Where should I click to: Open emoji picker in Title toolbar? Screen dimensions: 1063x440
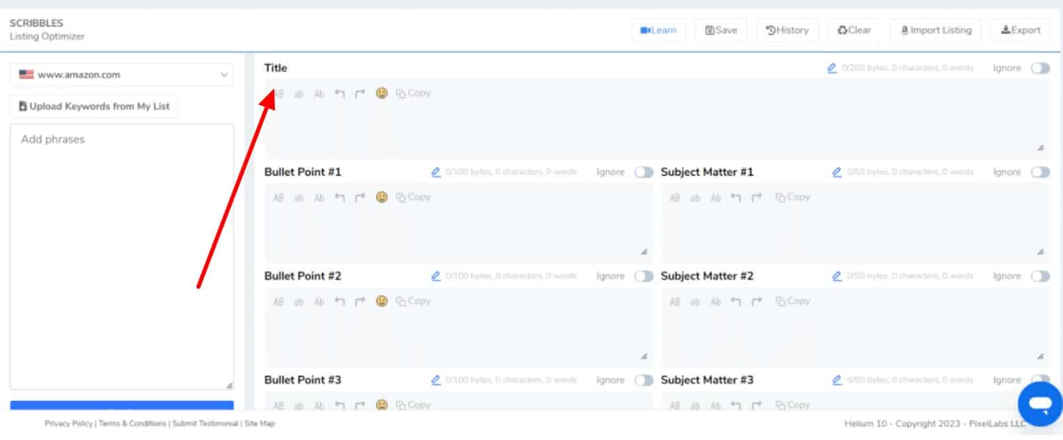tap(381, 93)
